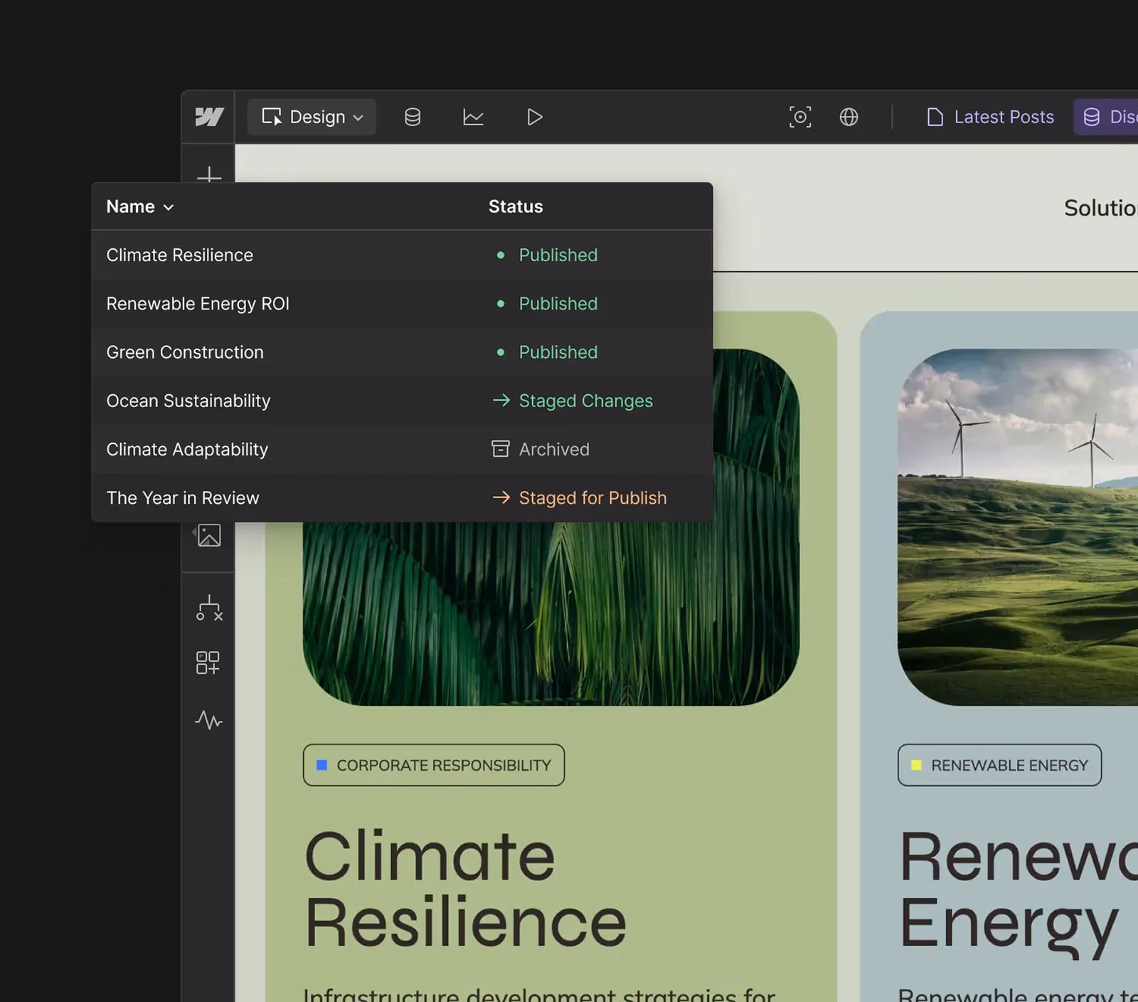Open the Insights chart icon
Image resolution: width=1138 pixels, height=1002 pixels.
tap(473, 117)
